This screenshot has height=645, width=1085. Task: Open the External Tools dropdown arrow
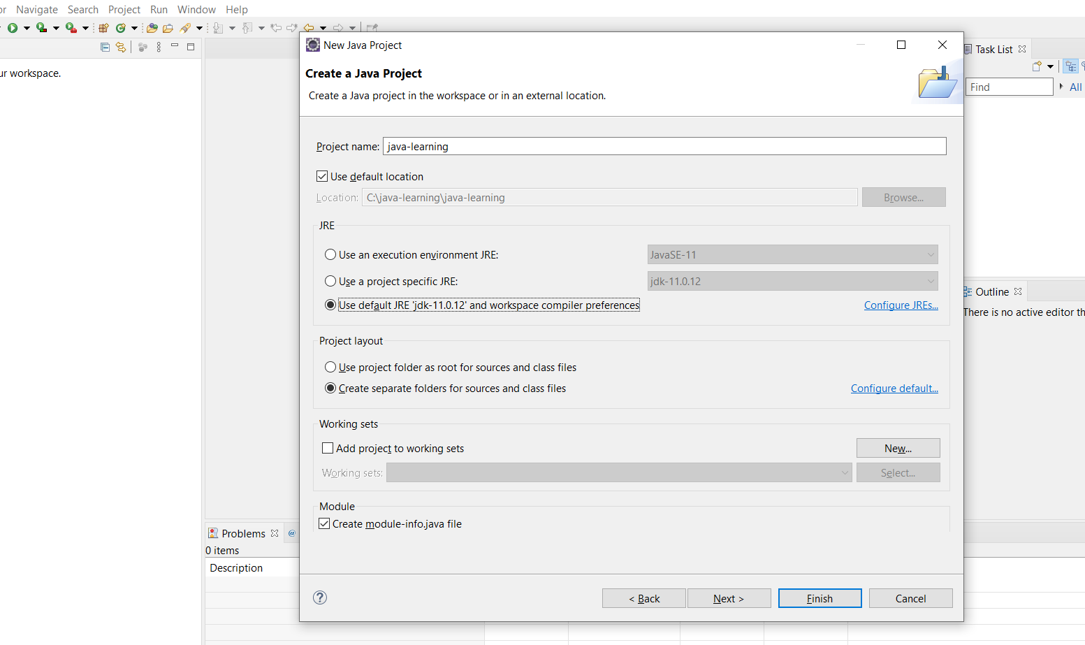click(85, 28)
